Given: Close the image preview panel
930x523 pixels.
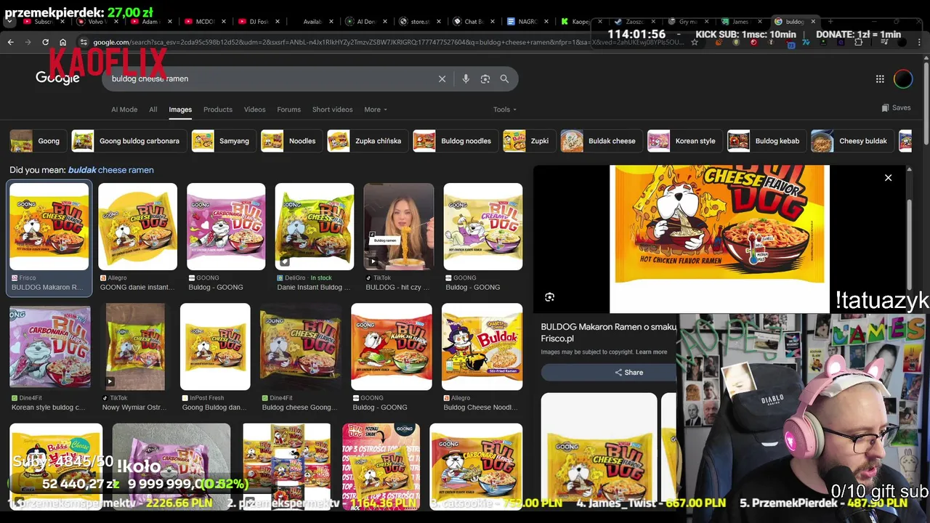Looking at the screenshot, I should (x=888, y=177).
